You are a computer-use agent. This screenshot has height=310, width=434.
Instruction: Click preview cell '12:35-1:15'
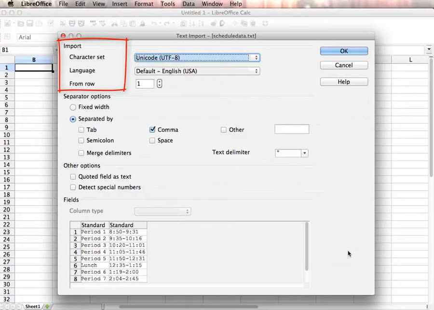[128, 266]
